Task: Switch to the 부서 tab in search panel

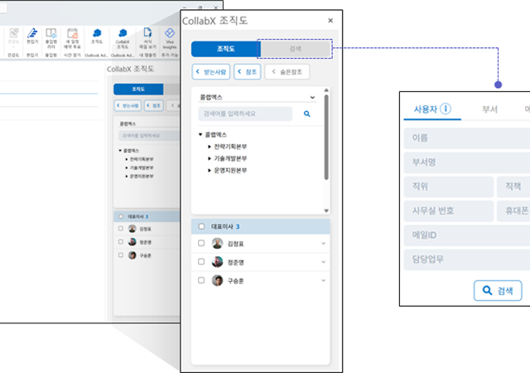Action: [489, 109]
